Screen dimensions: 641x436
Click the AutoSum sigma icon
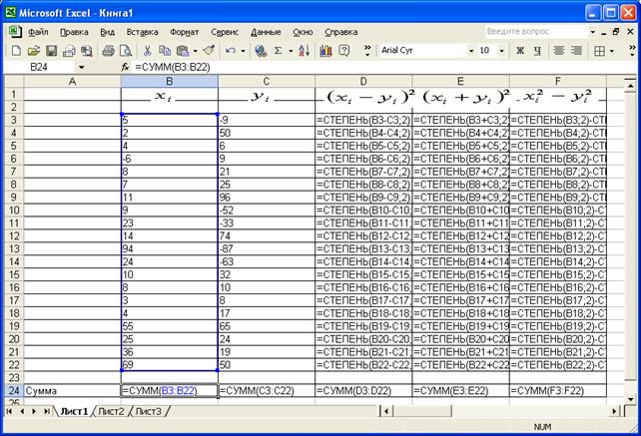coord(279,50)
